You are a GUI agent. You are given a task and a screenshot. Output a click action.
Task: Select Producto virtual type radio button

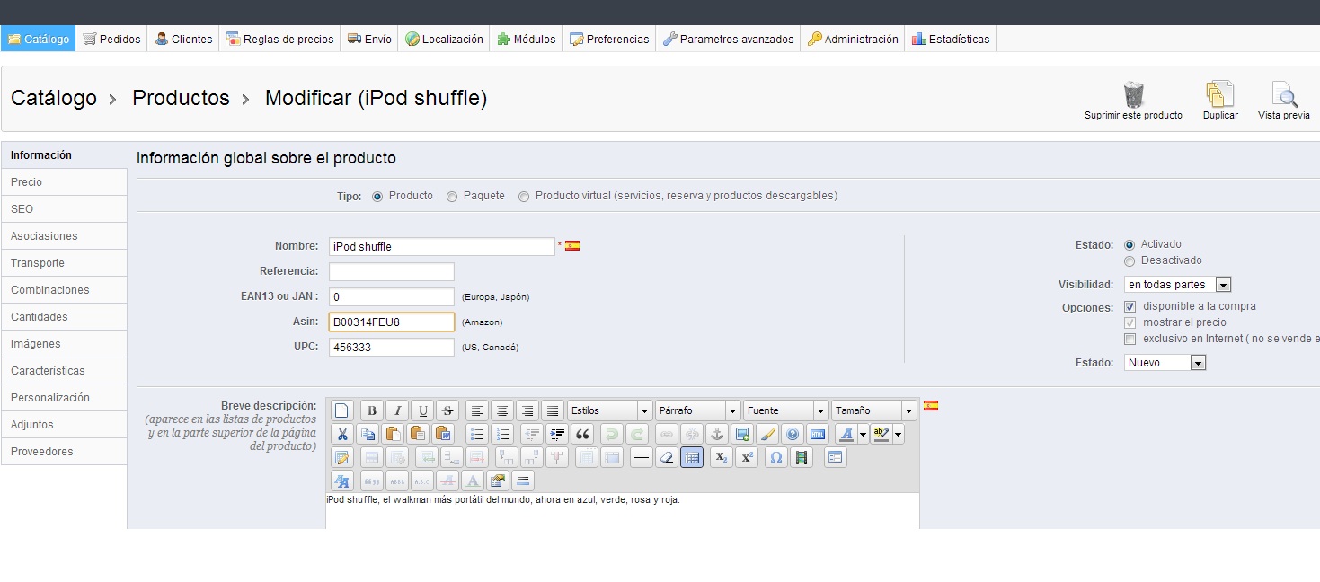524,197
